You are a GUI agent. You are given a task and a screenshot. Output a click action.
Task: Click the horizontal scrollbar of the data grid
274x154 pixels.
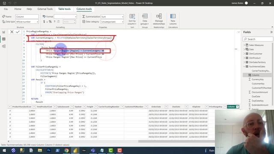pyautogui.click(x=176, y=141)
